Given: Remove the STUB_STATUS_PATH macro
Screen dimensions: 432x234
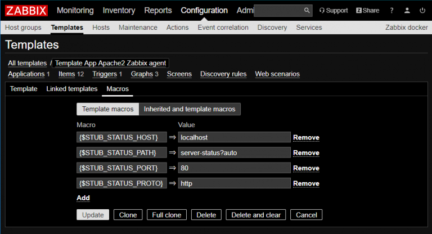Looking at the screenshot, I should point(306,153).
